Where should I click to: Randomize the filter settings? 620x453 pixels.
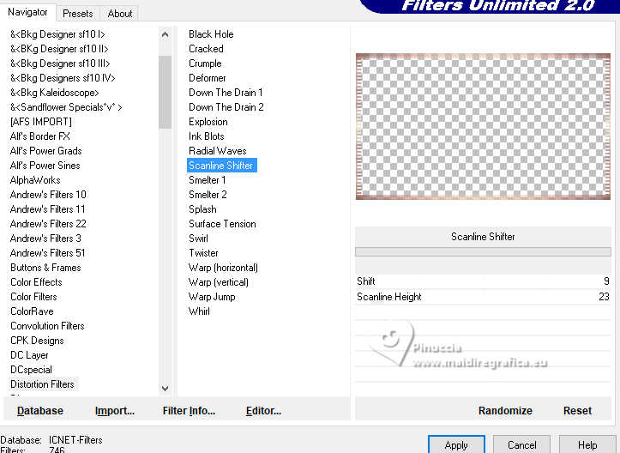[505, 411]
